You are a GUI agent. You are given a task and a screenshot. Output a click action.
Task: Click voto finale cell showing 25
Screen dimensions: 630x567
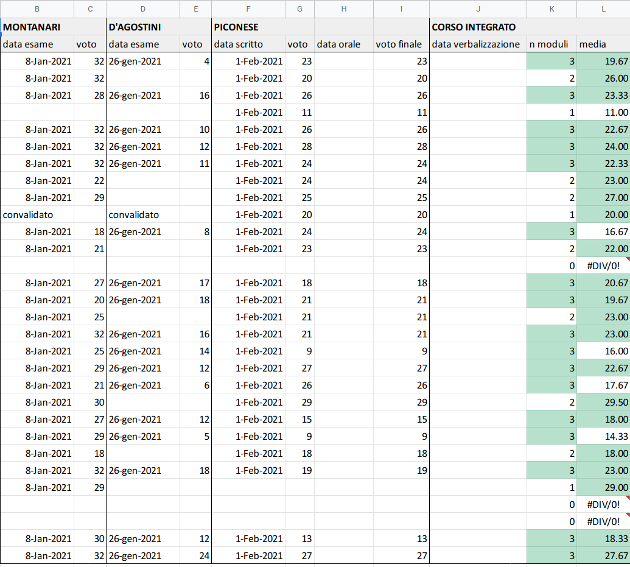click(x=401, y=197)
